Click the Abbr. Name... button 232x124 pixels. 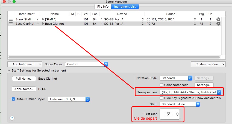click(x=24, y=89)
